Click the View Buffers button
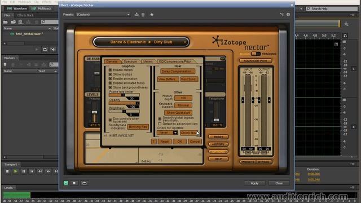Screen dimensions: 361x203 pos(168,79)
